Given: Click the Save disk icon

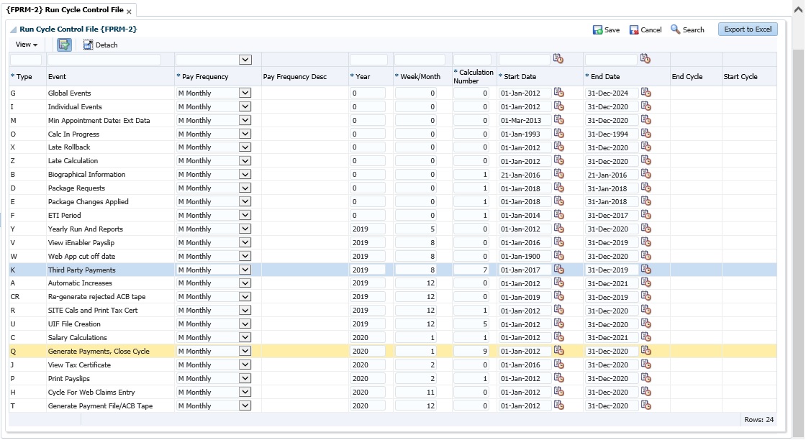Looking at the screenshot, I should click(597, 30).
